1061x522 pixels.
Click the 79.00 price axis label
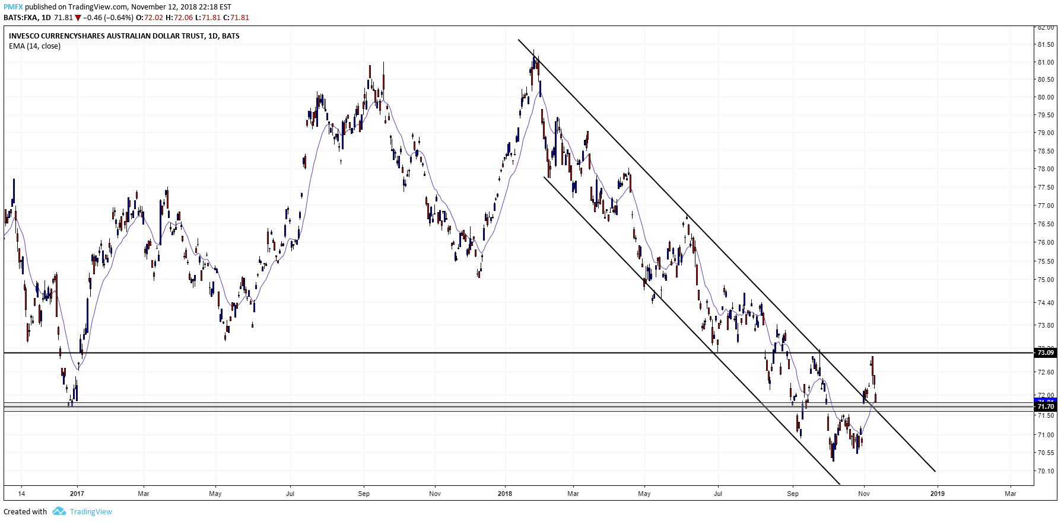point(1046,133)
